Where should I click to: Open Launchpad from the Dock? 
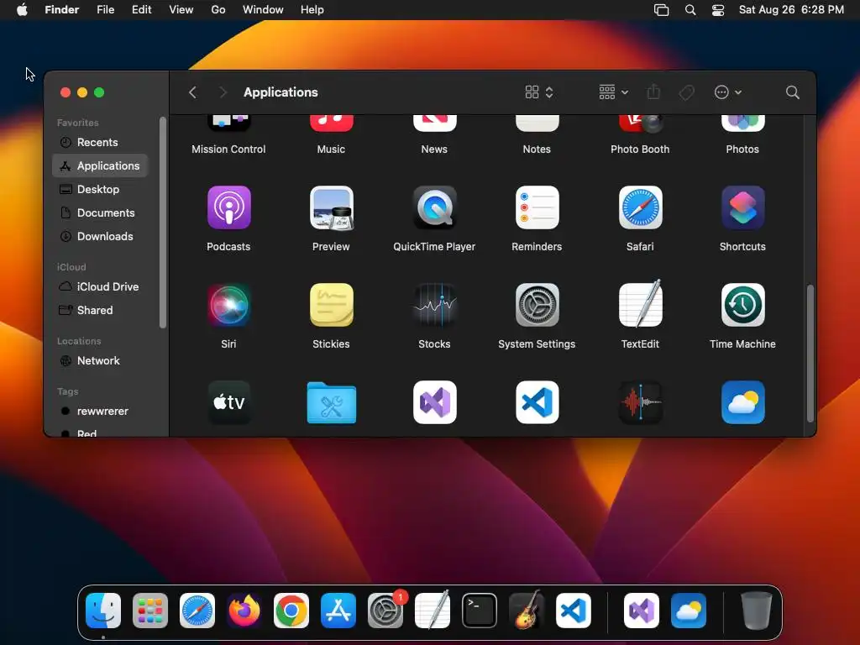click(150, 611)
